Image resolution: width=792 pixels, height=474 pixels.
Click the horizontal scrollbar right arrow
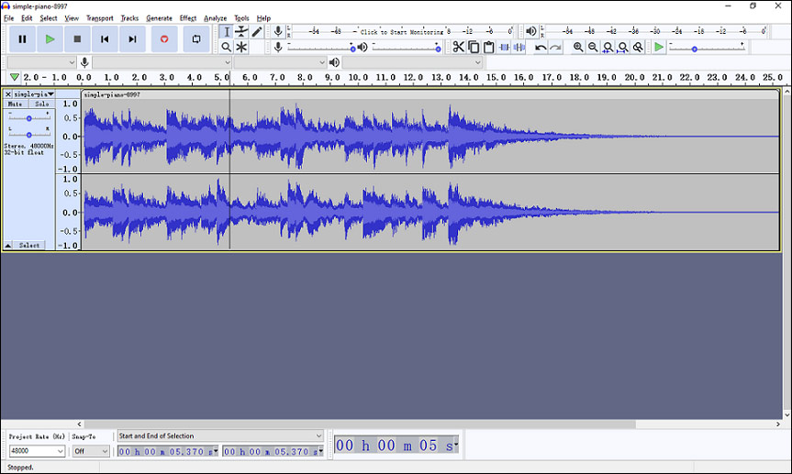point(778,424)
